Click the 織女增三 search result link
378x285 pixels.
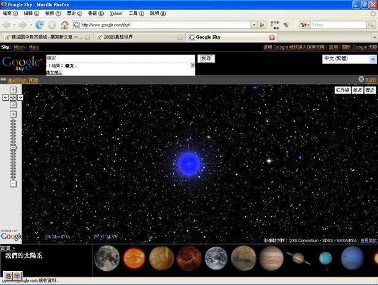[x=54, y=72]
